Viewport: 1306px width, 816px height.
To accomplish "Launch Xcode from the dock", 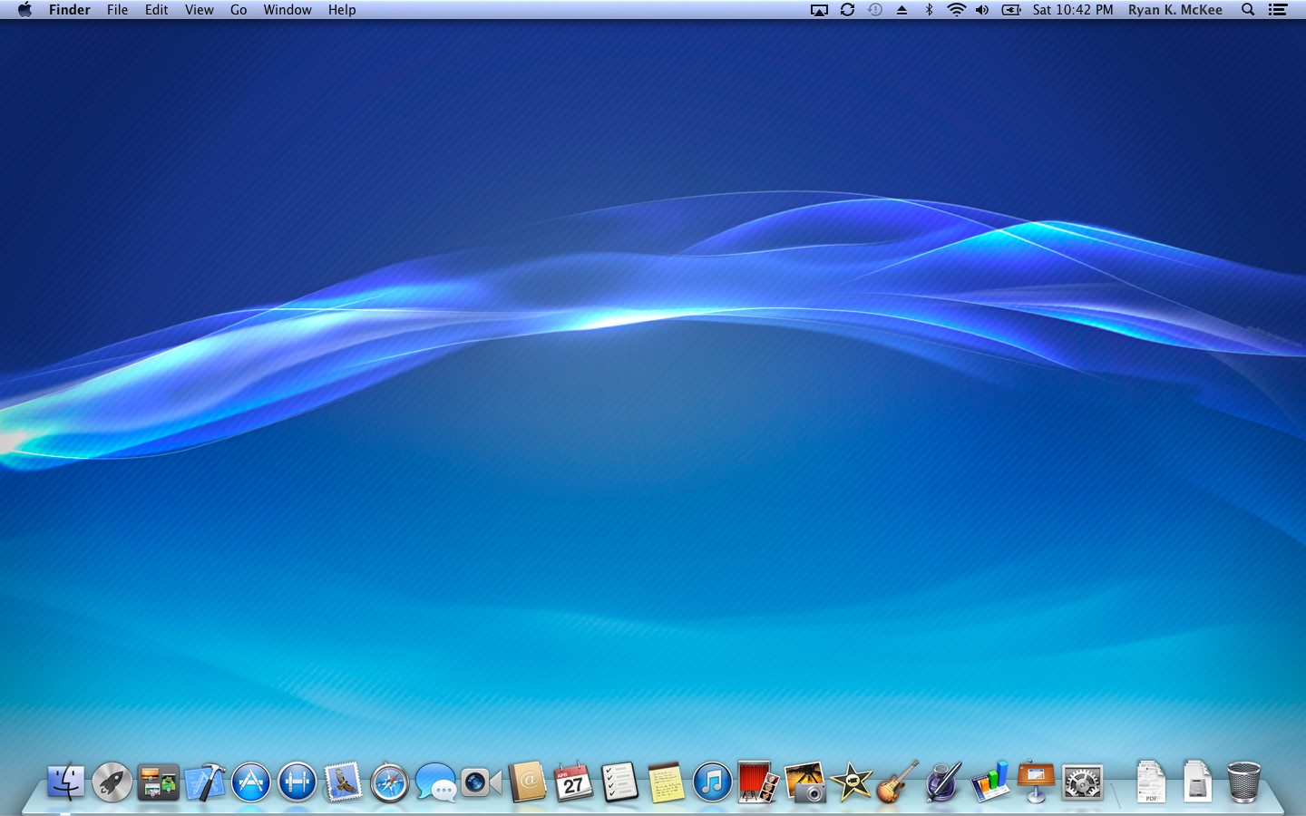I will [x=205, y=782].
